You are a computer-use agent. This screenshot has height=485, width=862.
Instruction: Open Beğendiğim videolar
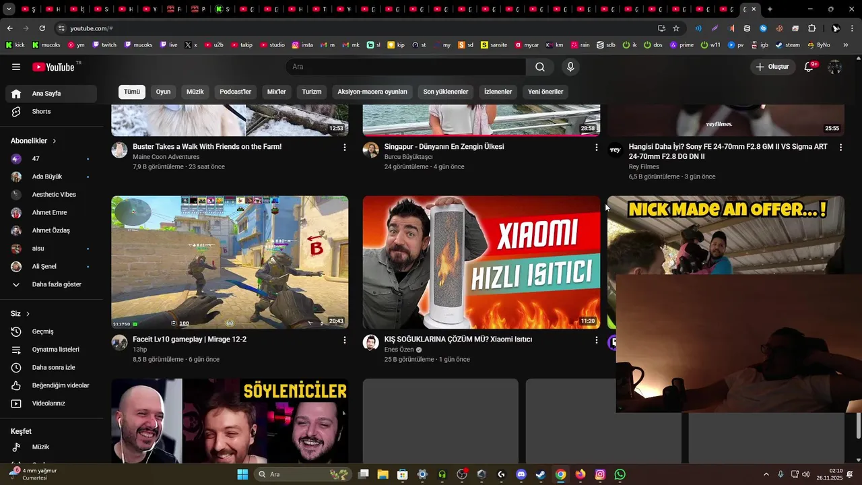click(51, 385)
